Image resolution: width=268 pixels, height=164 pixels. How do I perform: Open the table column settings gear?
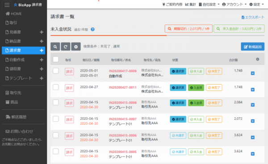tap(258, 59)
